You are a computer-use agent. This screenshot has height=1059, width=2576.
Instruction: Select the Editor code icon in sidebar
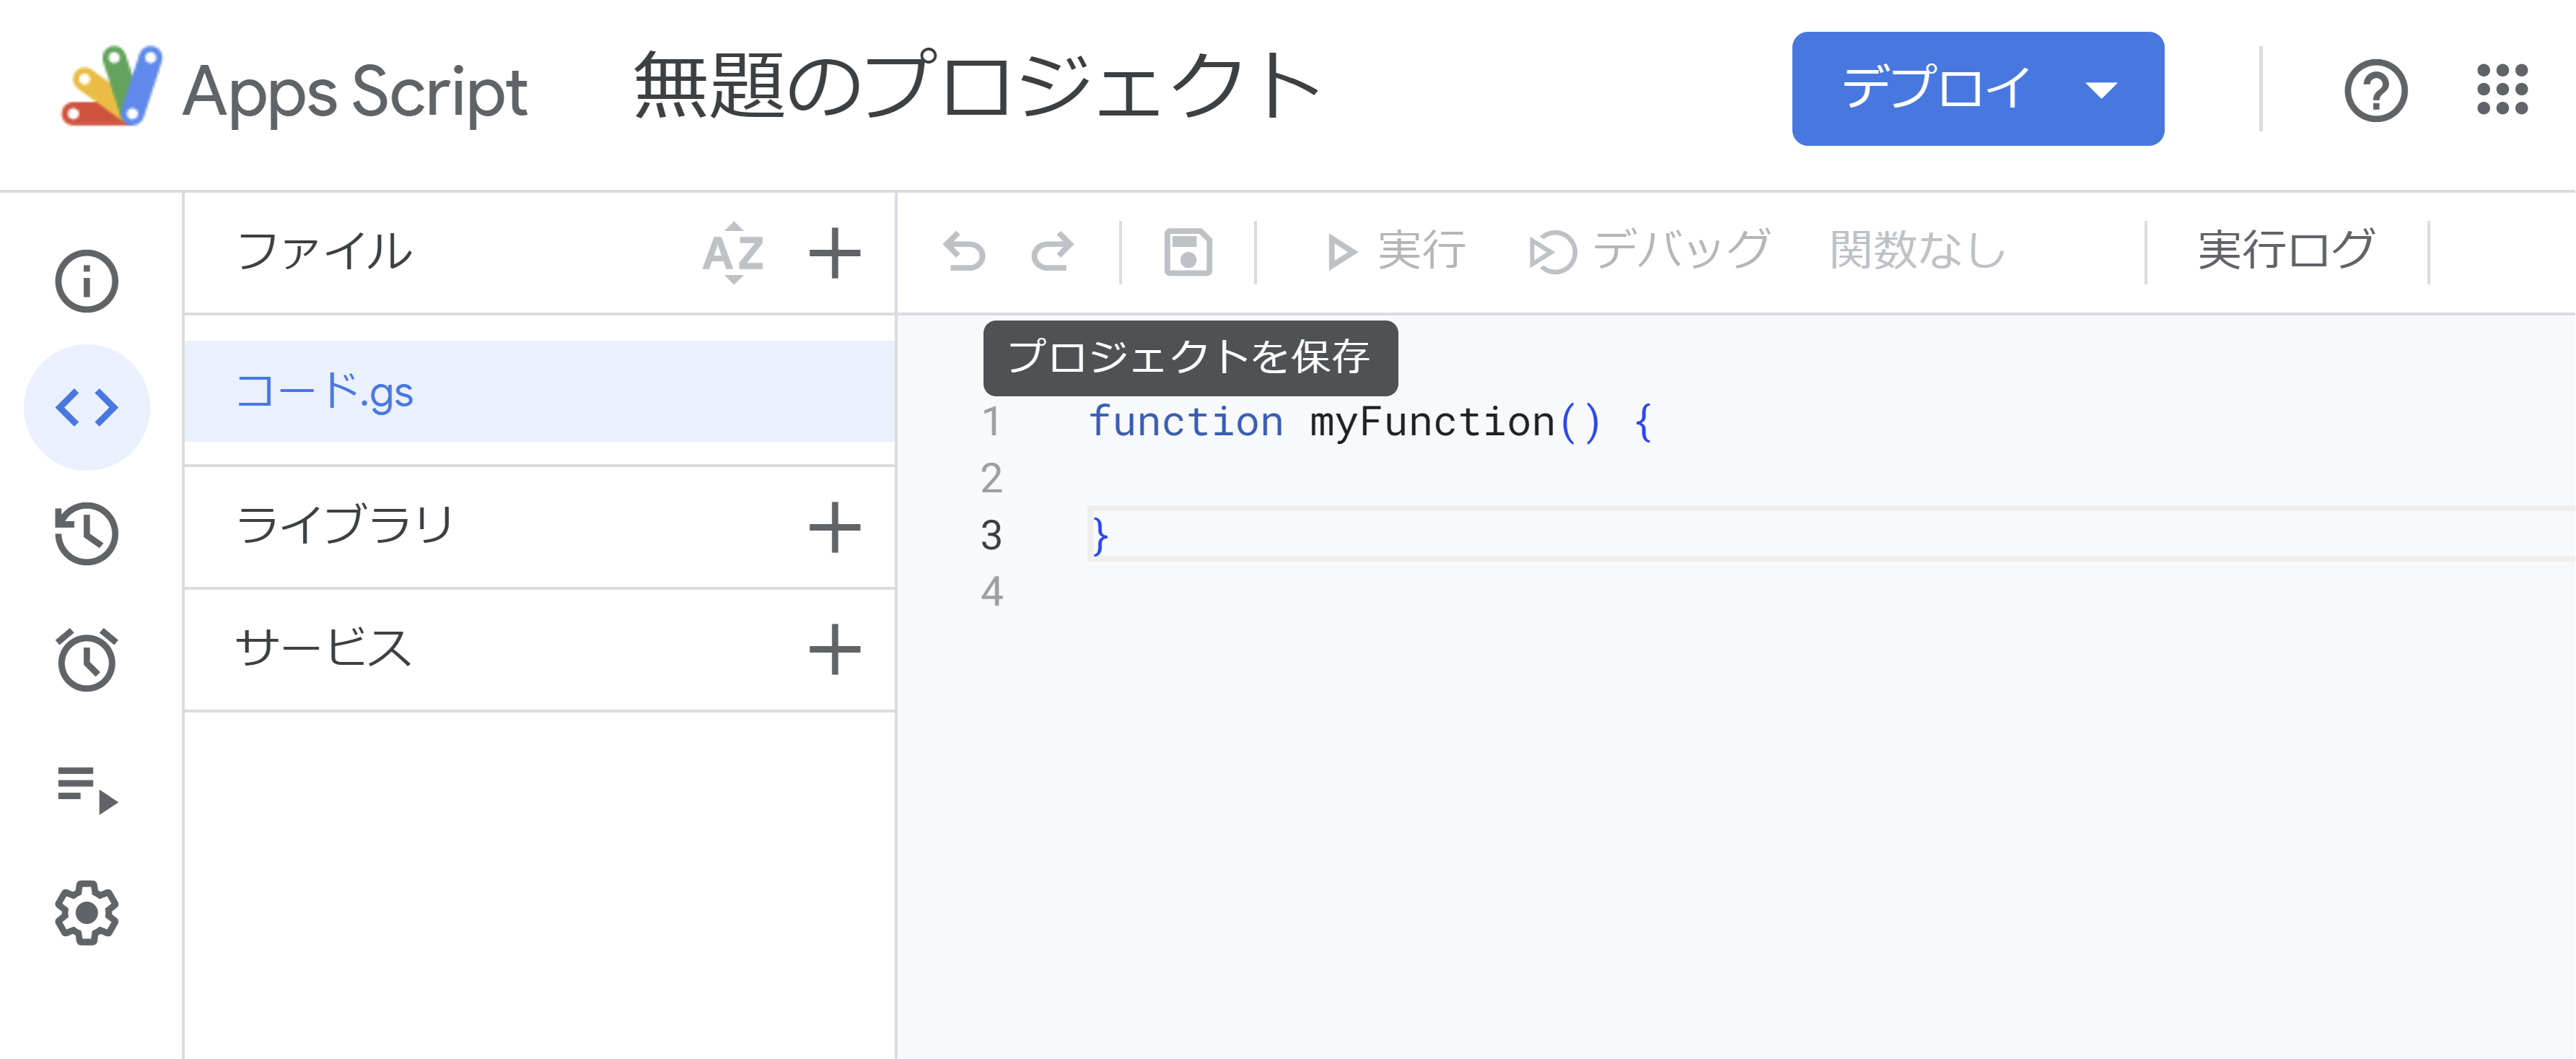click(86, 407)
